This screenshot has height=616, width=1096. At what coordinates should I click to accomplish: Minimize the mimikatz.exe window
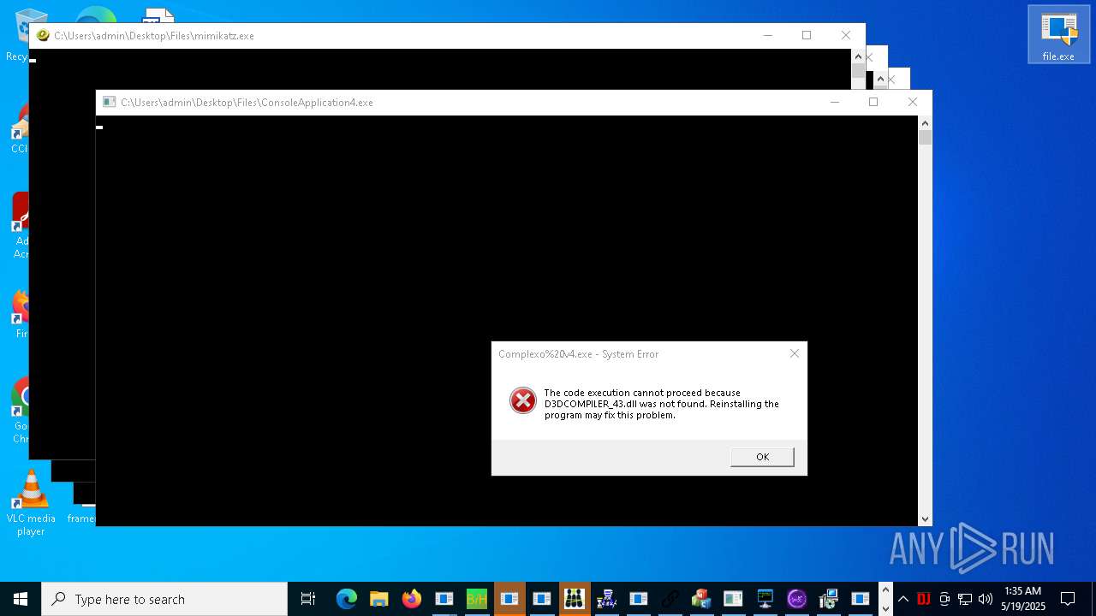point(768,35)
